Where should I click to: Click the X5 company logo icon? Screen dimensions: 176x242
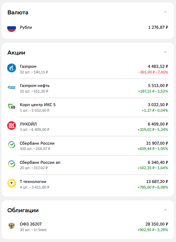point(12,106)
